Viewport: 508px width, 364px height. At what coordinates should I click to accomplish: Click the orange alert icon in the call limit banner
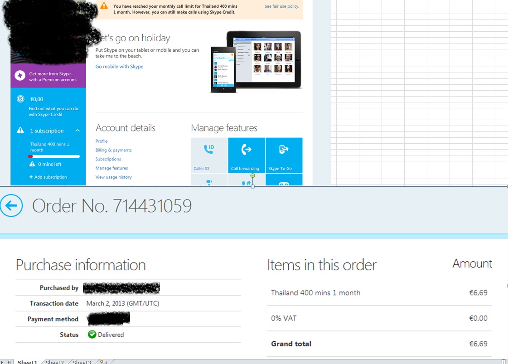click(104, 6)
